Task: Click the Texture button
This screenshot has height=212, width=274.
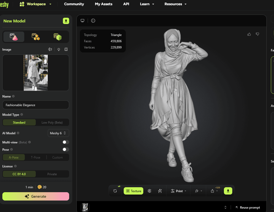Action: pyautogui.click(x=134, y=191)
